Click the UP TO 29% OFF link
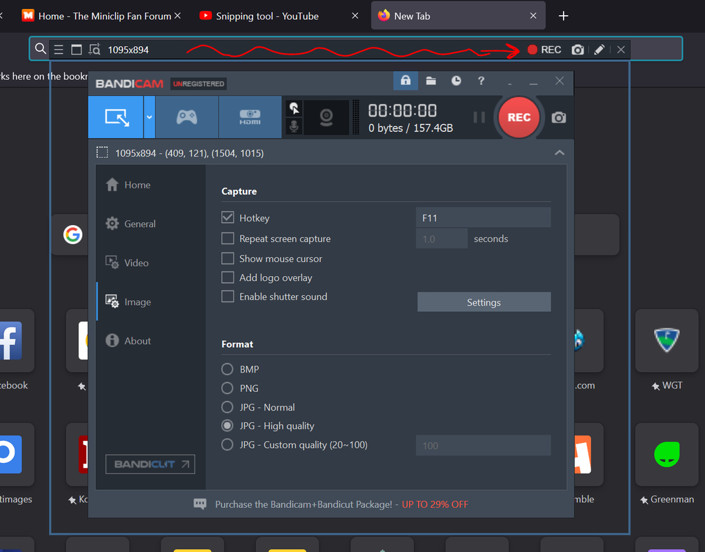The height and width of the screenshot is (552, 705). 435,505
